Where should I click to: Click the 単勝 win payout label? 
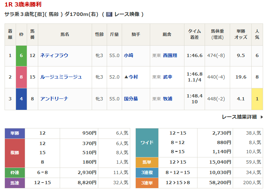(15, 133)
